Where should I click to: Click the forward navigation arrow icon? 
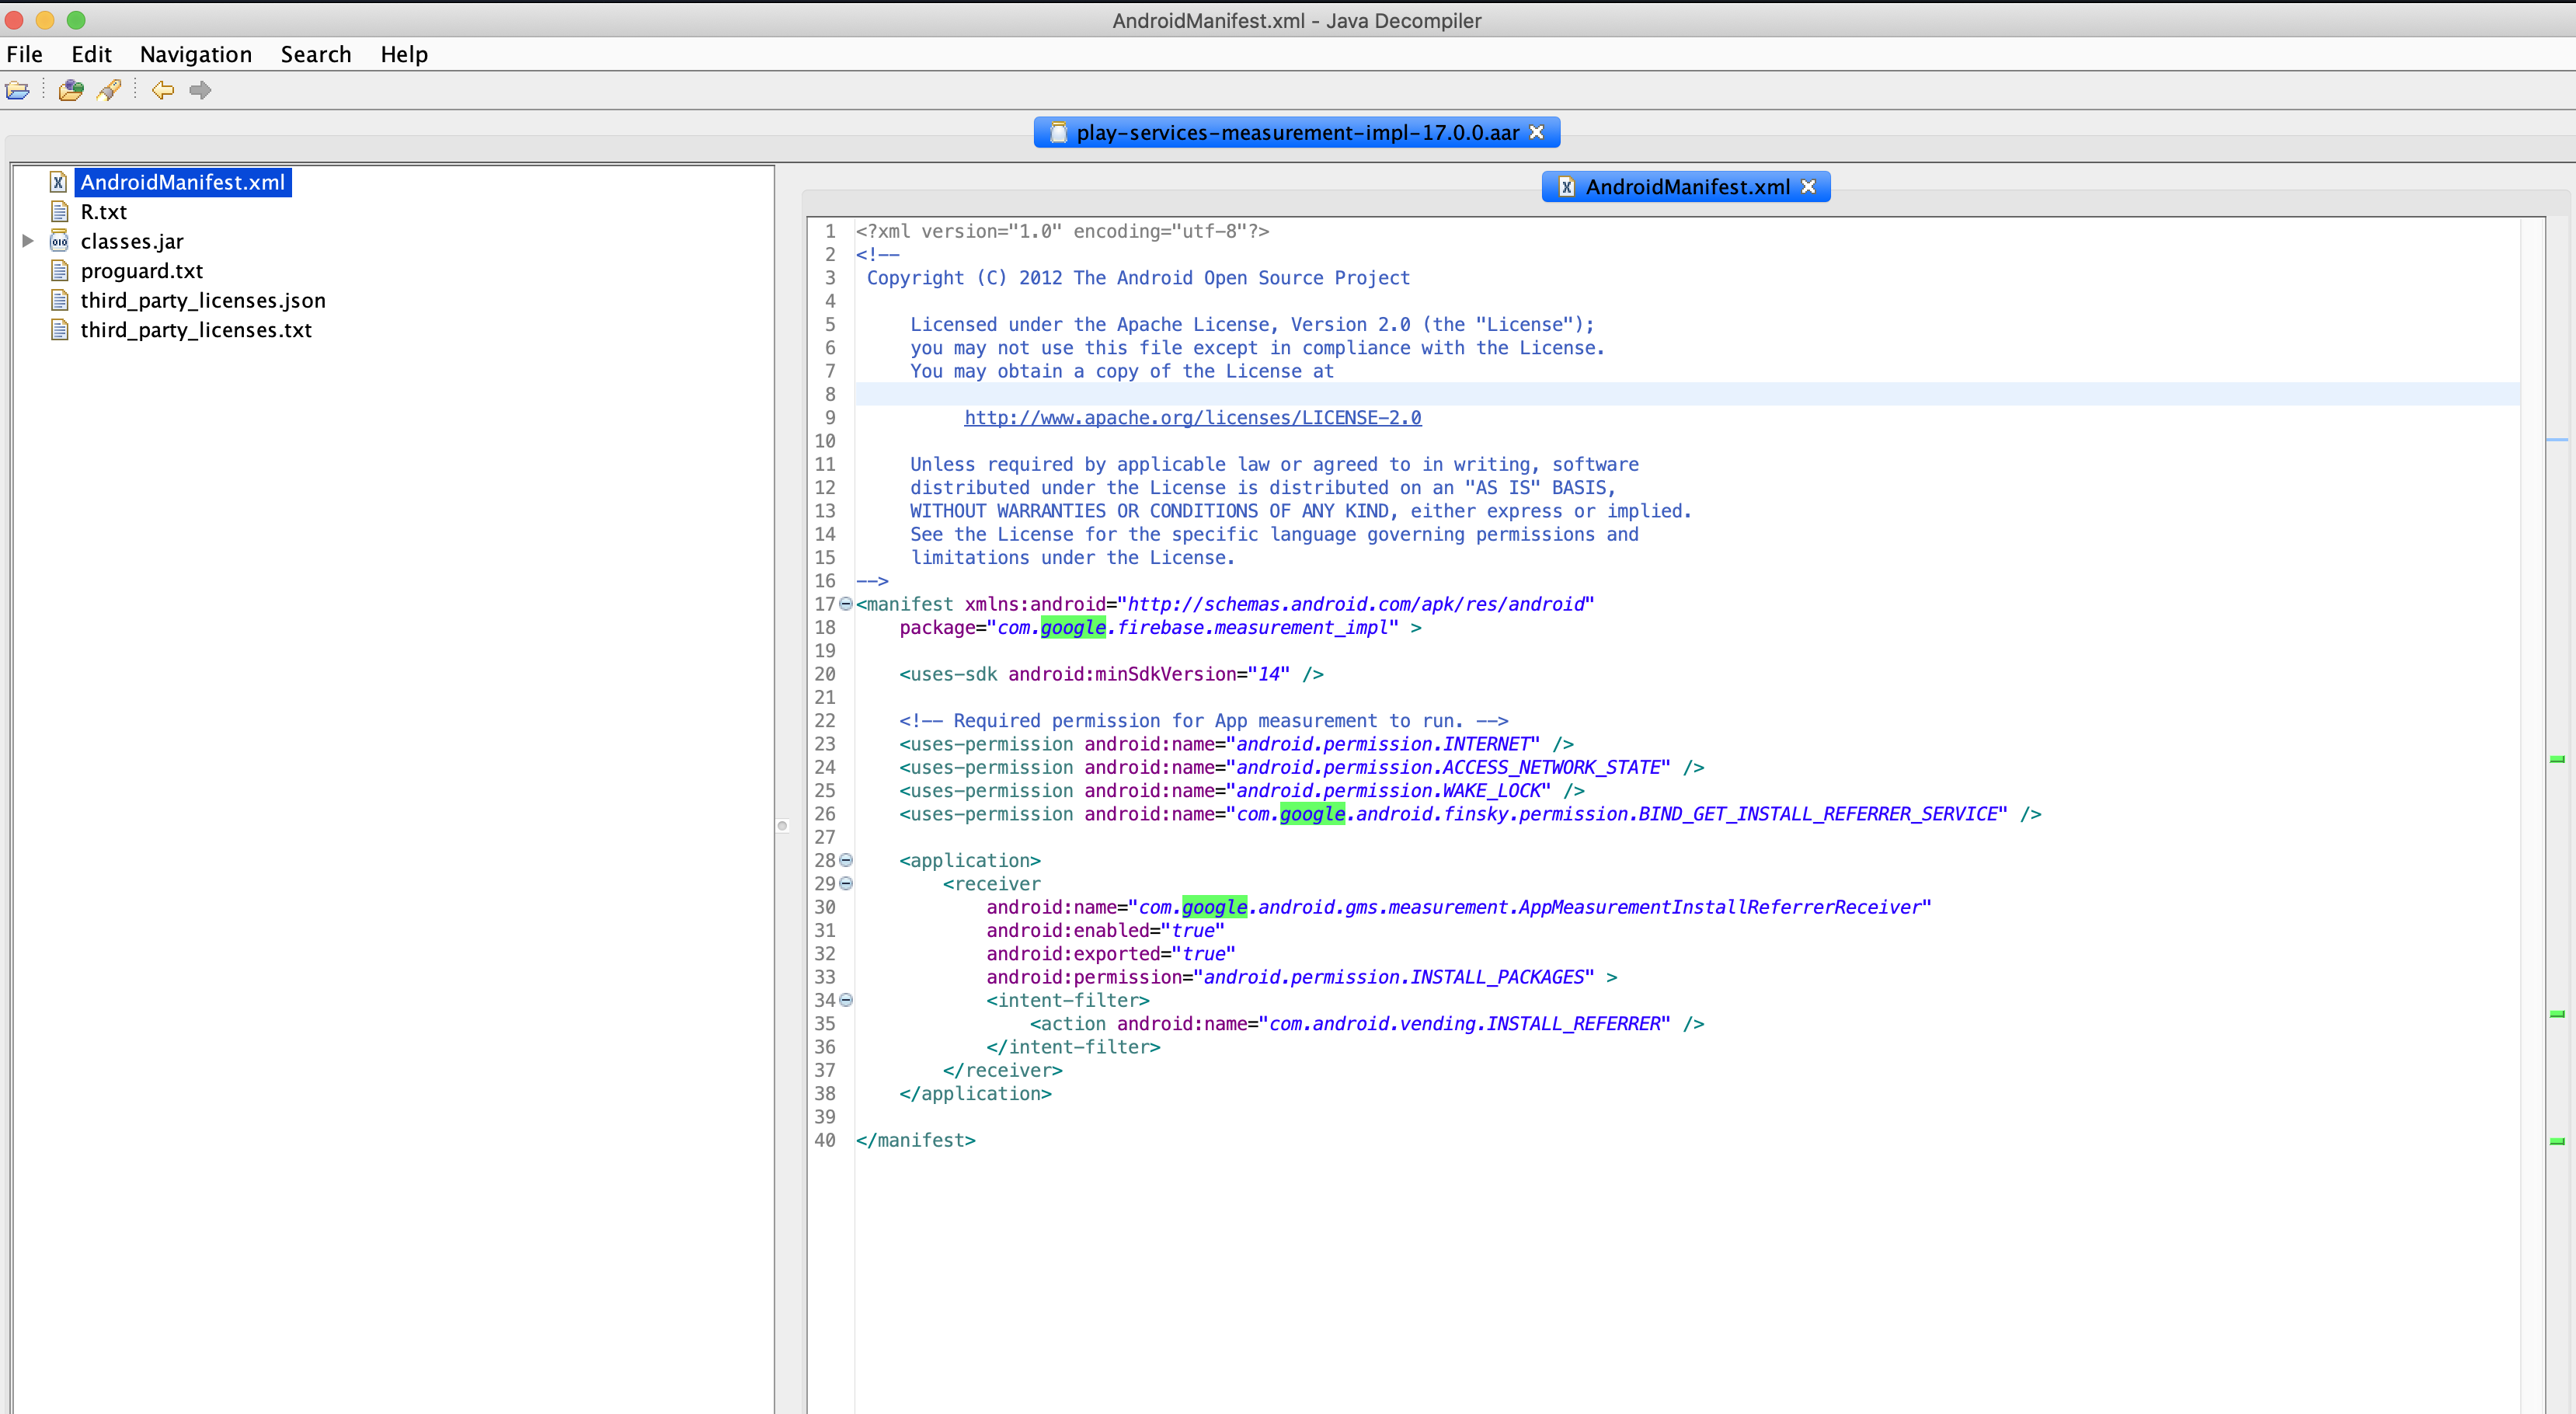point(200,90)
